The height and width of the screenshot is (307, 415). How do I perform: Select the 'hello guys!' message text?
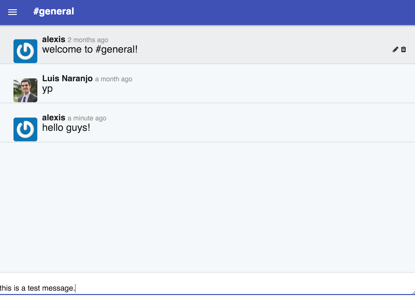(x=66, y=128)
